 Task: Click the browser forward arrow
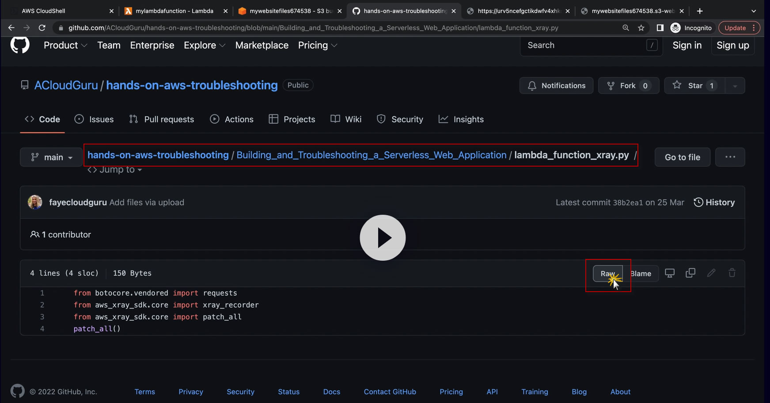coord(27,28)
